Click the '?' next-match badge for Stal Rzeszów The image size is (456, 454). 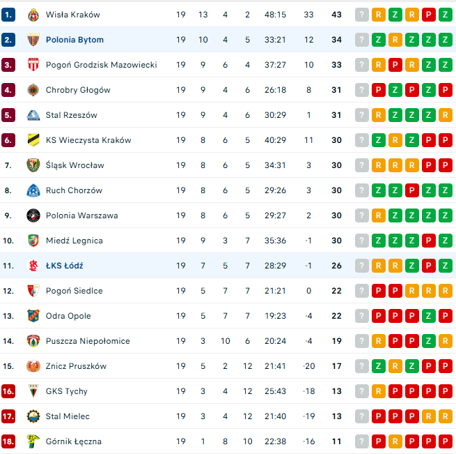(x=361, y=115)
